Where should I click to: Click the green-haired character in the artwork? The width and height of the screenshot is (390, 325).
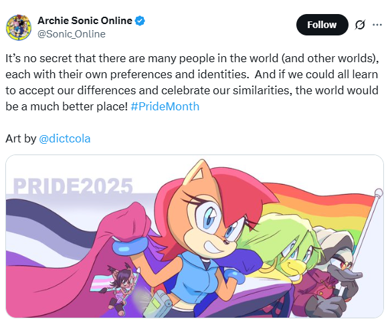click(x=286, y=243)
